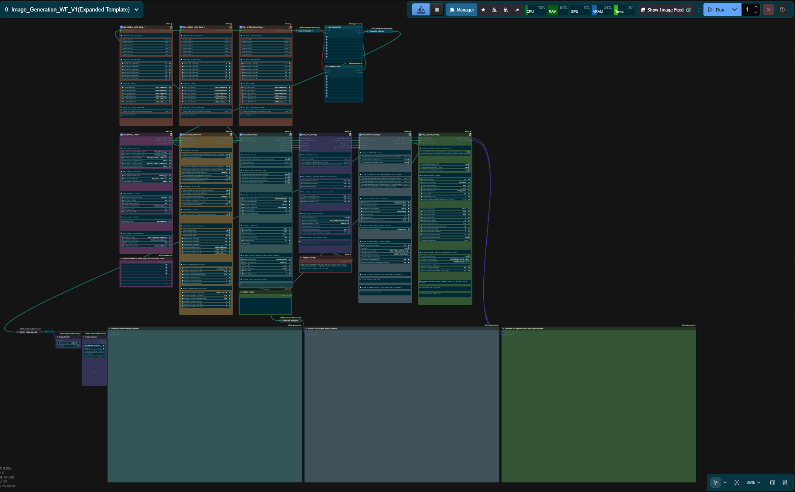The width and height of the screenshot is (795, 492).
Task: Toggle link visibility icon in bottom toolbar
Action: [785, 483]
